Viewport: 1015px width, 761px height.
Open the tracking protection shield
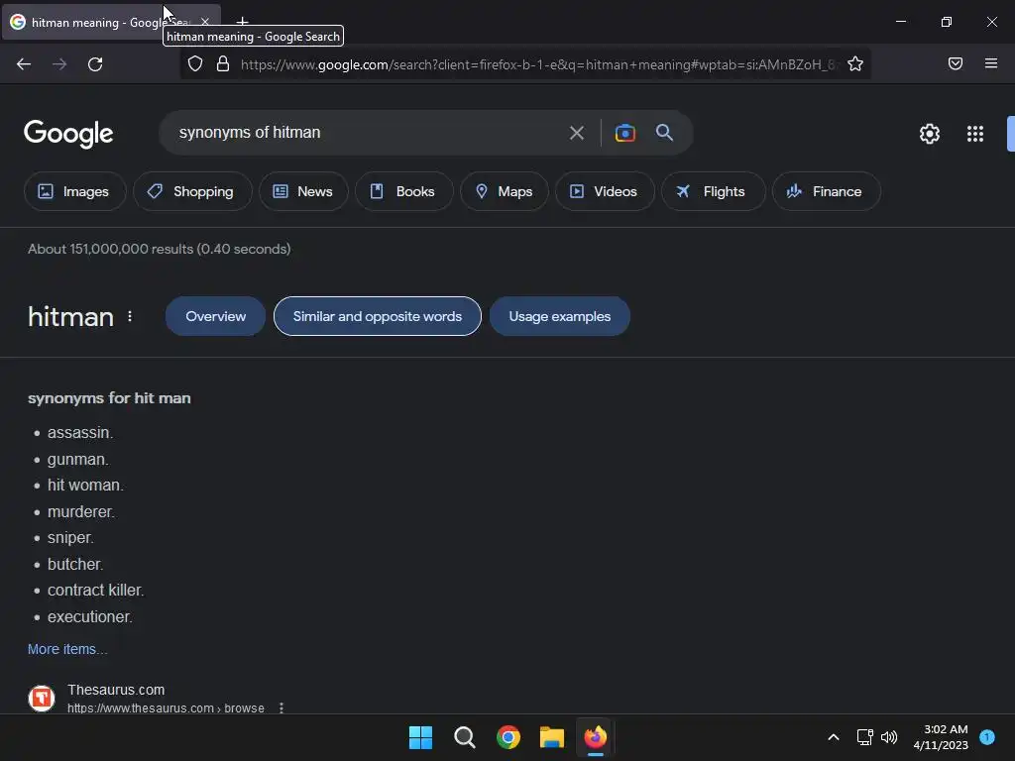(195, 64)
